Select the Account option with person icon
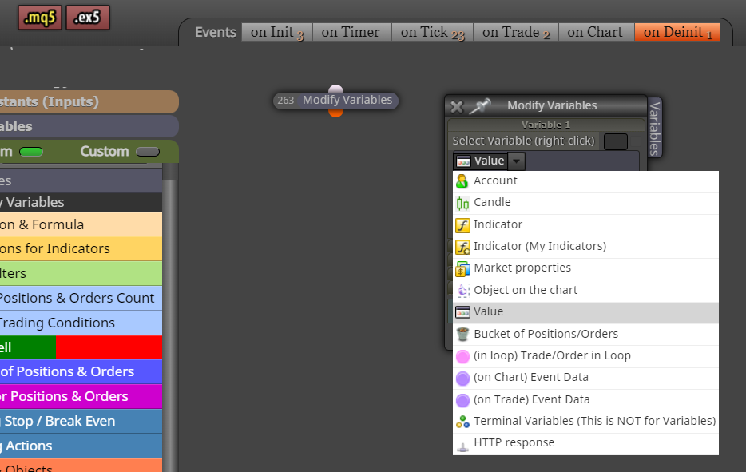The image size is (746, 472). click(462, 181)
